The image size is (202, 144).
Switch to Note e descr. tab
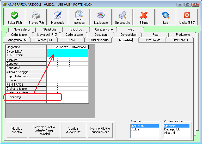(x=22, y=29)
